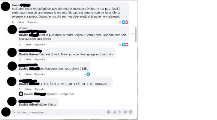This screenshot has height=120, width=217.
Task: Reply to top comment using Répondre
Action: click(x=32, y=22)
